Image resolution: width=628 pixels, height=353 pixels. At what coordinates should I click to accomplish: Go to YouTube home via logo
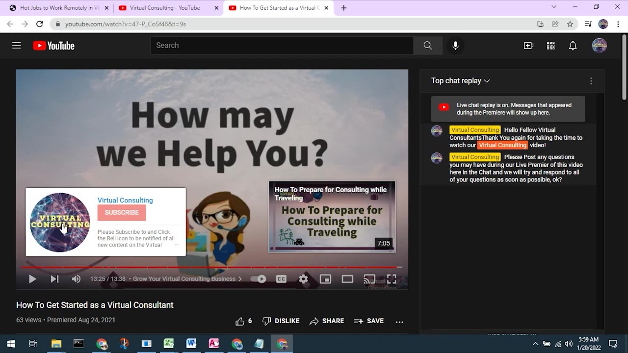53,46
